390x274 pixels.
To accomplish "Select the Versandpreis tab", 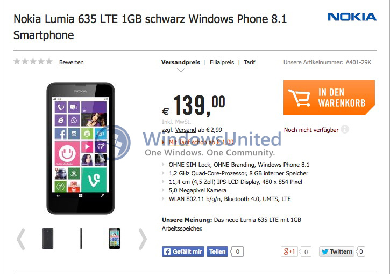I will (x=181, y=62).
